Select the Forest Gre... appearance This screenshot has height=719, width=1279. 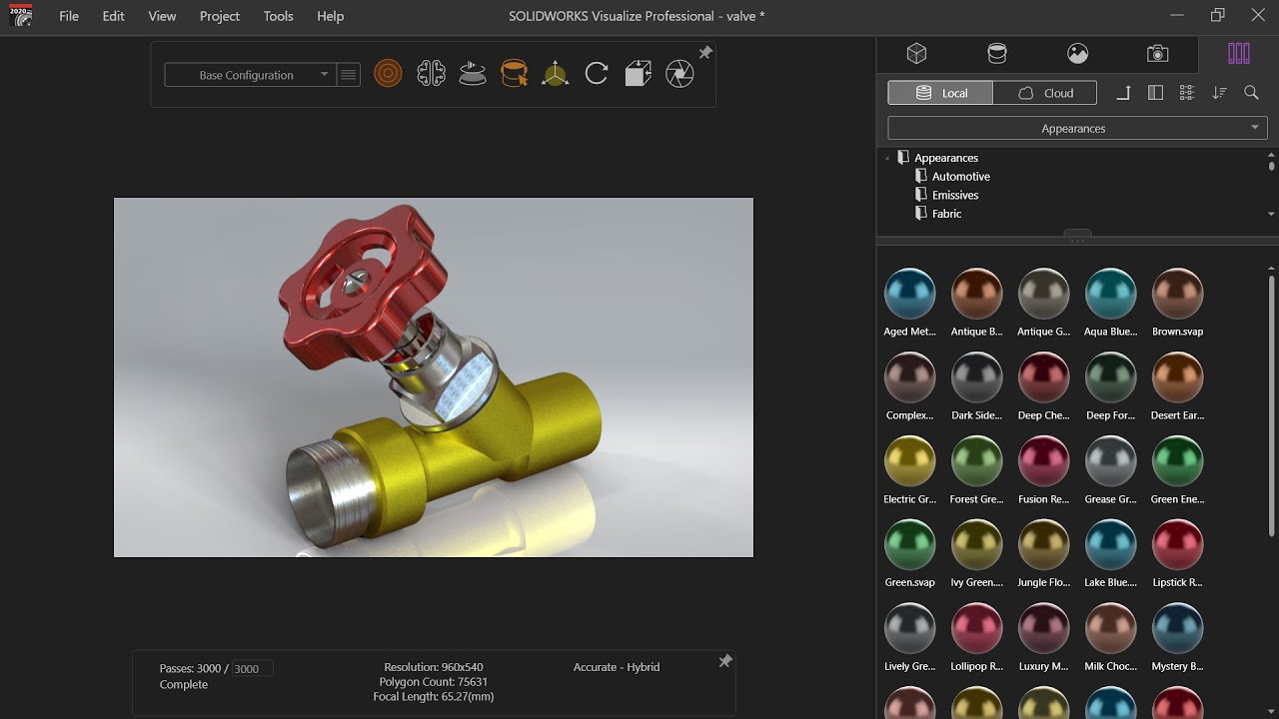pyautogui.click(x=976, y=470)
